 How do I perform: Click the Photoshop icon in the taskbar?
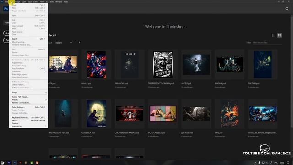pos(15,163)
